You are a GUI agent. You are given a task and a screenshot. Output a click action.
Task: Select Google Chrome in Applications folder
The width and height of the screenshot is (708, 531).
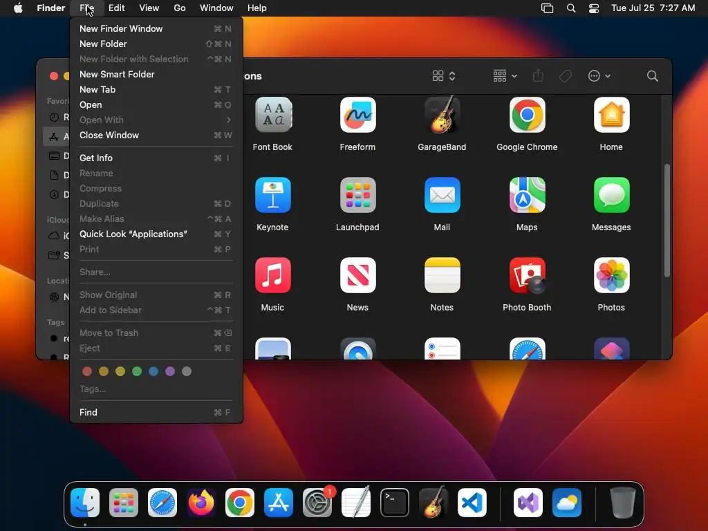(527, 115)
